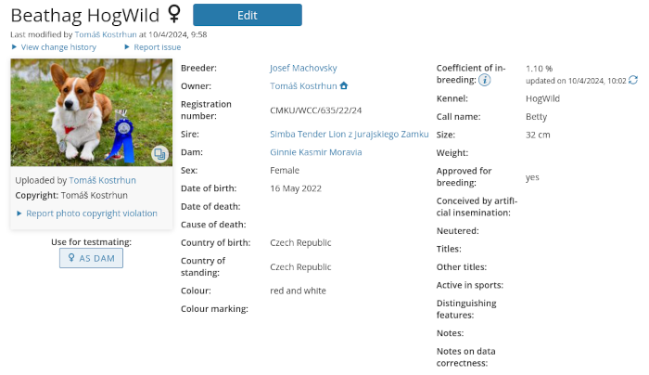The width and height of the screenshot is (649, 375).
Task: Click the home icon beside owner name
Action: pyautogui.click(x=344, y=85)
